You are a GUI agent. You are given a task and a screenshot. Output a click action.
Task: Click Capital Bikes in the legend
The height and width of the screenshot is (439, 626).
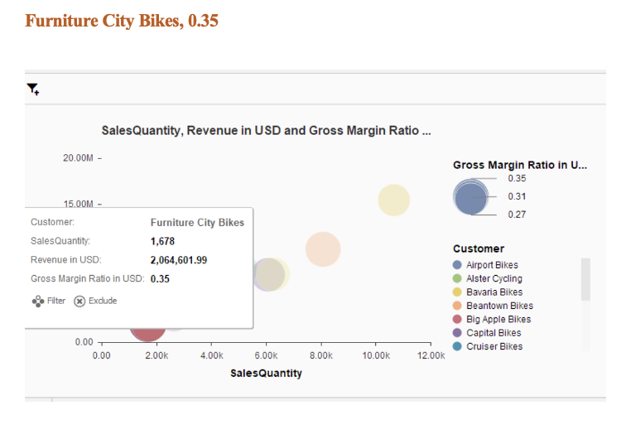pos(494,333)
